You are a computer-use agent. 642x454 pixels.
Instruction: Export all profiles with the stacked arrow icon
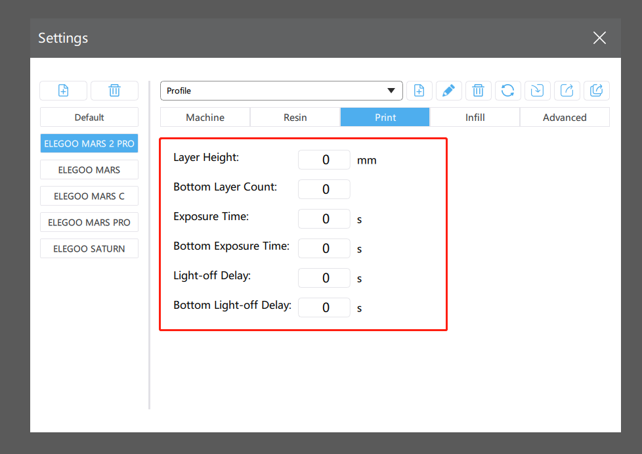(x=597, y=91)
